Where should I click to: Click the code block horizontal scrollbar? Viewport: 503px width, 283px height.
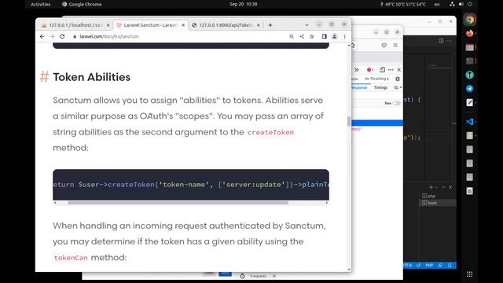[x=178, y=203]
